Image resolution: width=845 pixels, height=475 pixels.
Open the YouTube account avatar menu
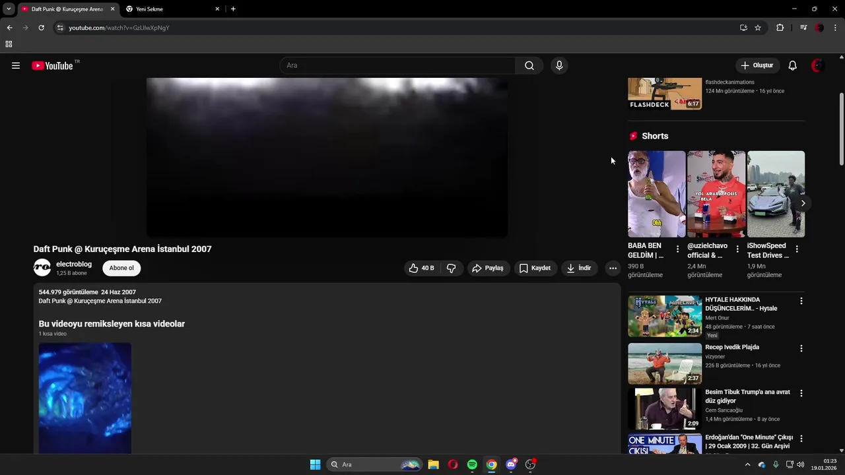817,65
